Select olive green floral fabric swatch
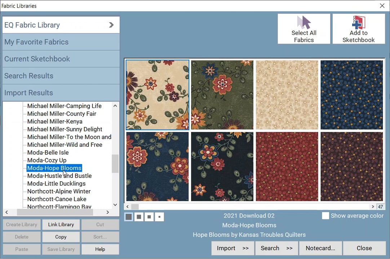Image resolution: width=390 pixels, height=259 pixels. point(222,95)
